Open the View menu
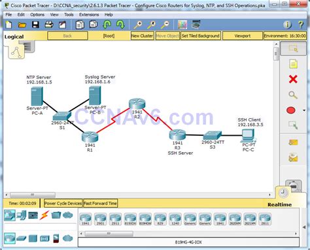The width and height of the screenshot is (310, 250). (x=54, y=14)
